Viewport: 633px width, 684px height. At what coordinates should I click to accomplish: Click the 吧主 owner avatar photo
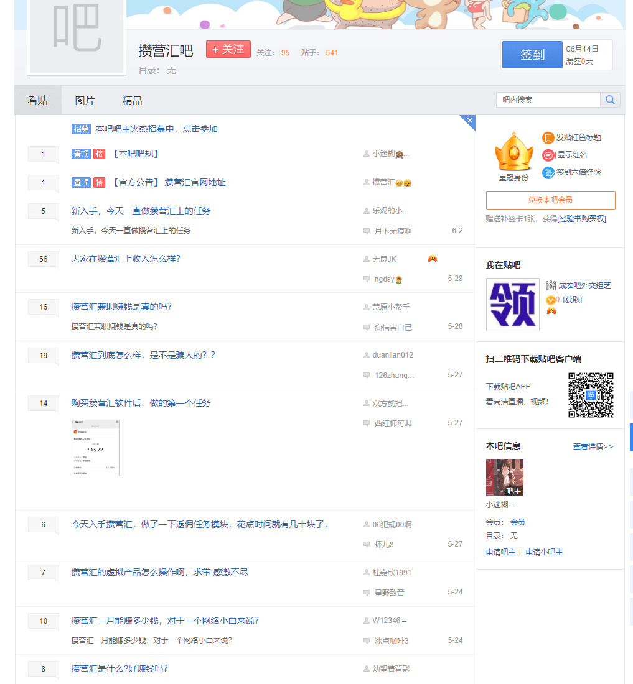point(505,477)
